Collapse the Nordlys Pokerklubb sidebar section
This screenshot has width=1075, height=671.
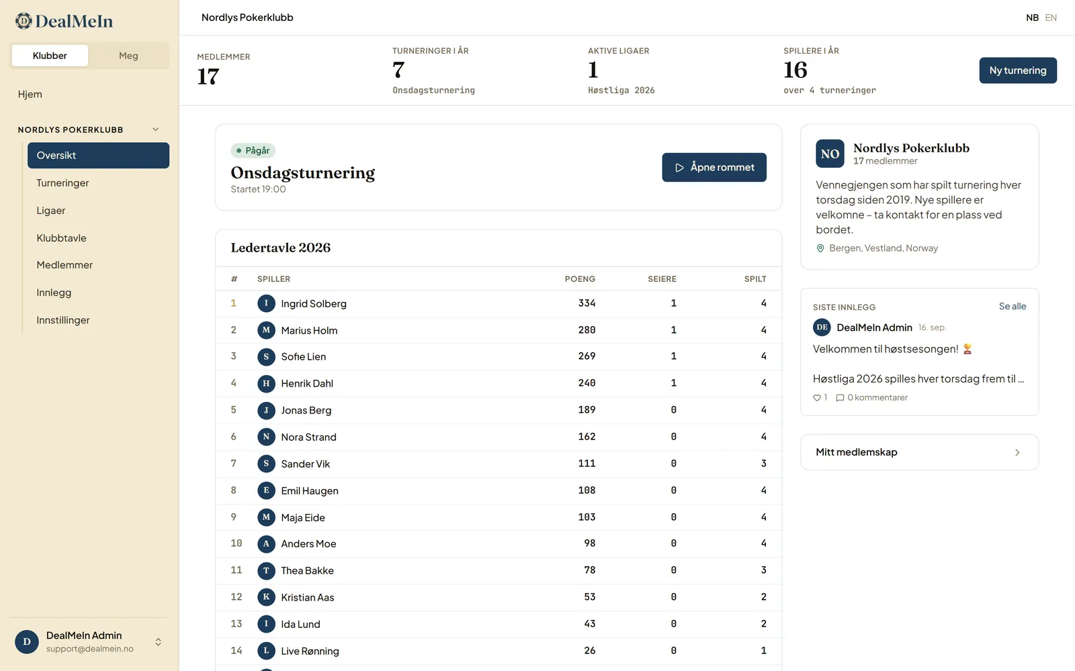(156, 130)
